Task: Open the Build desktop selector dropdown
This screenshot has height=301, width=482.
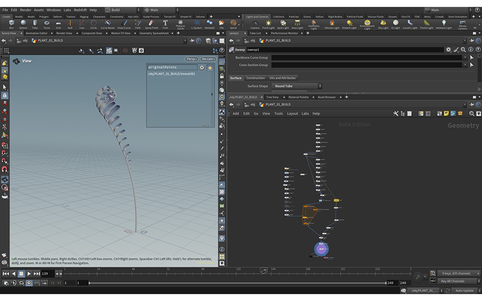Action: 121,10
